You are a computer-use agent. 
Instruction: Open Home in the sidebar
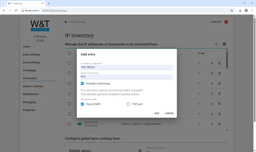pos(26,47)
